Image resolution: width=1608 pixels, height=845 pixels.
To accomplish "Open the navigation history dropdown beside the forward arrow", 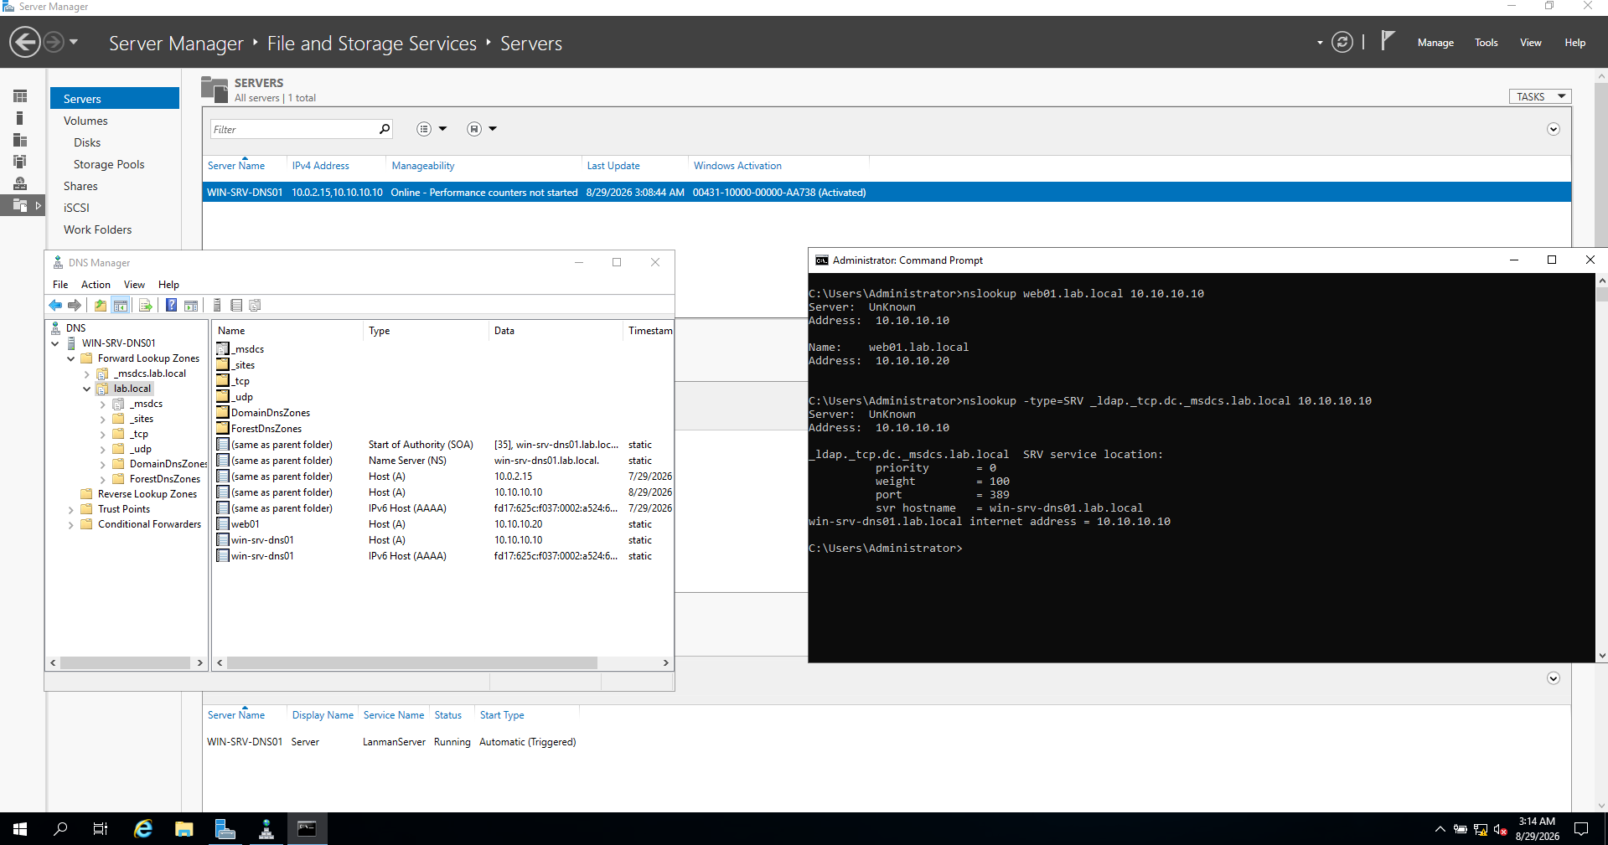I will 74,41.
